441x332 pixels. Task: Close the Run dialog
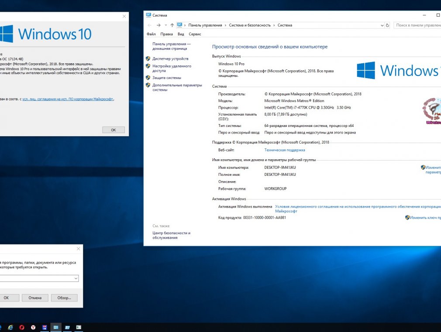(x=79, y=249)
